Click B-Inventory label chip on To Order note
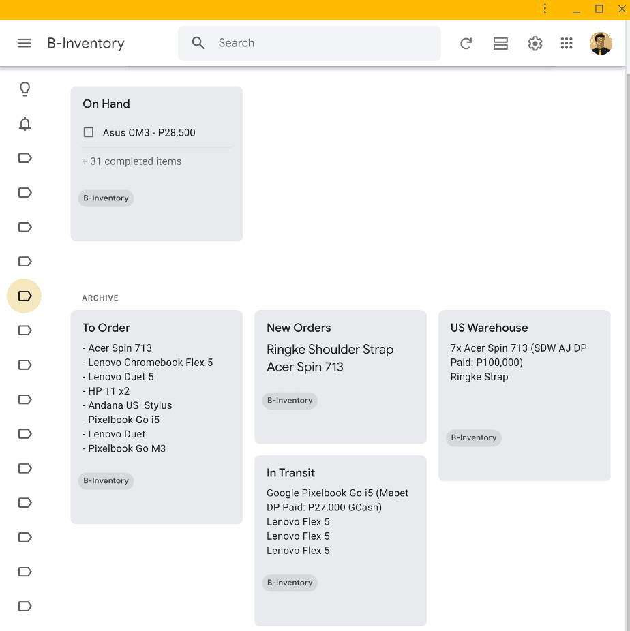This screenshot has height=631, width=630. pyautogui.click(x=106, y=480)
